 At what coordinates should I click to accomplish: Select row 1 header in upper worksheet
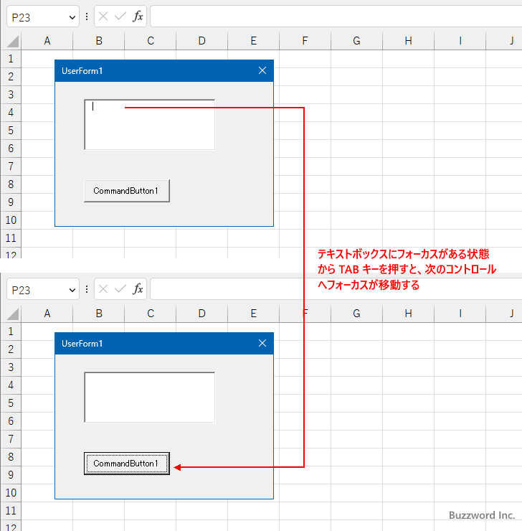(x=11, y=59)
